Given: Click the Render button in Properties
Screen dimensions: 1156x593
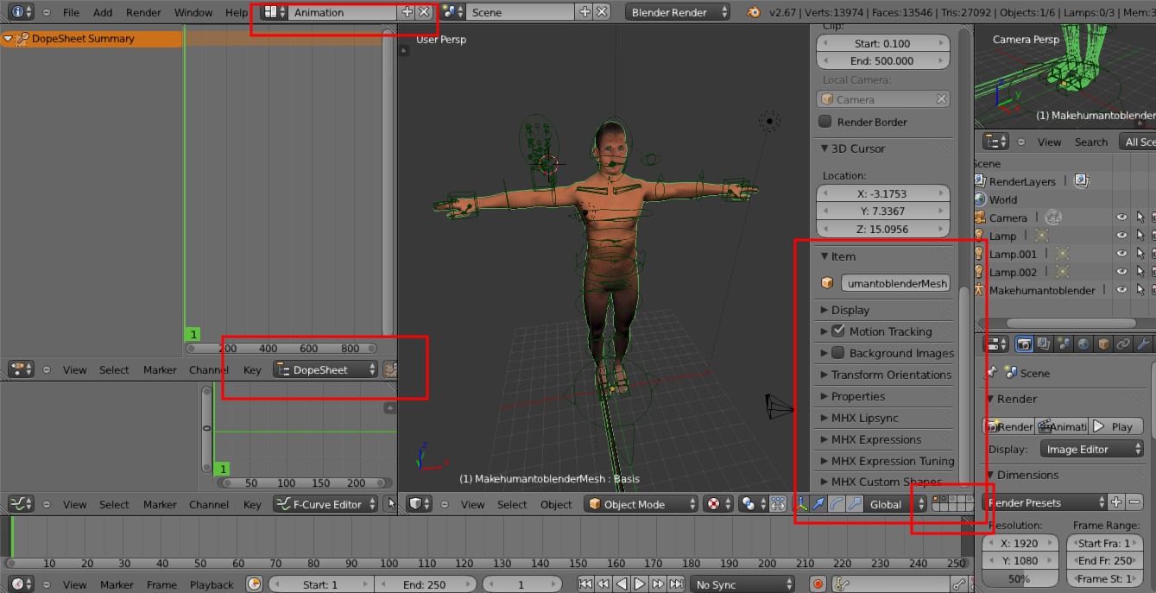Looking at the screenshot, I should pos(1010,426).
